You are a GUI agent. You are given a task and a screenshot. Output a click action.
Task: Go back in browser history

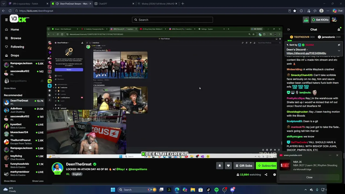point(4,11)
